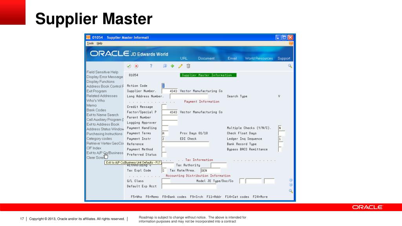Click the Bypass BACS Remittance field
Screen dimensions: 402x226
(280, 149)
